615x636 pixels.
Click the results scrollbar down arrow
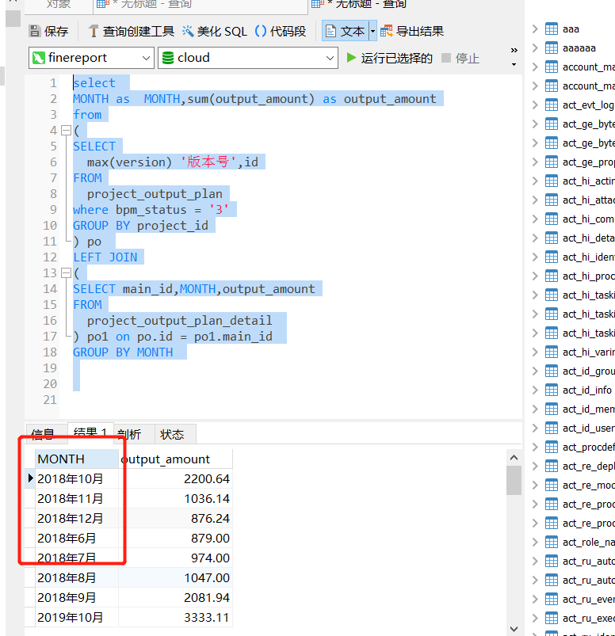(514, 629)
